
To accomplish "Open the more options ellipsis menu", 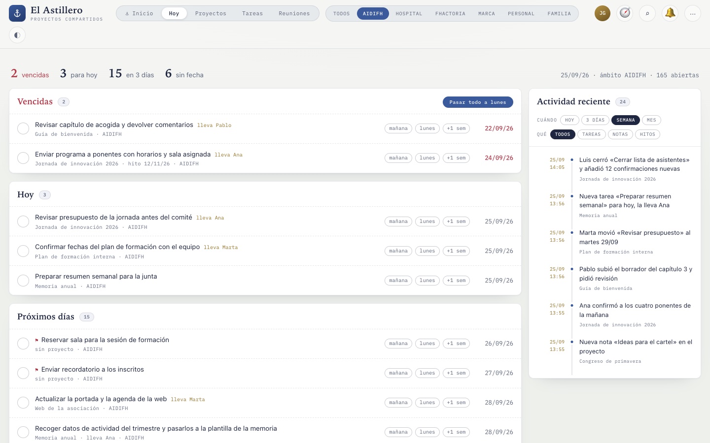I will [x=693, y=13].
